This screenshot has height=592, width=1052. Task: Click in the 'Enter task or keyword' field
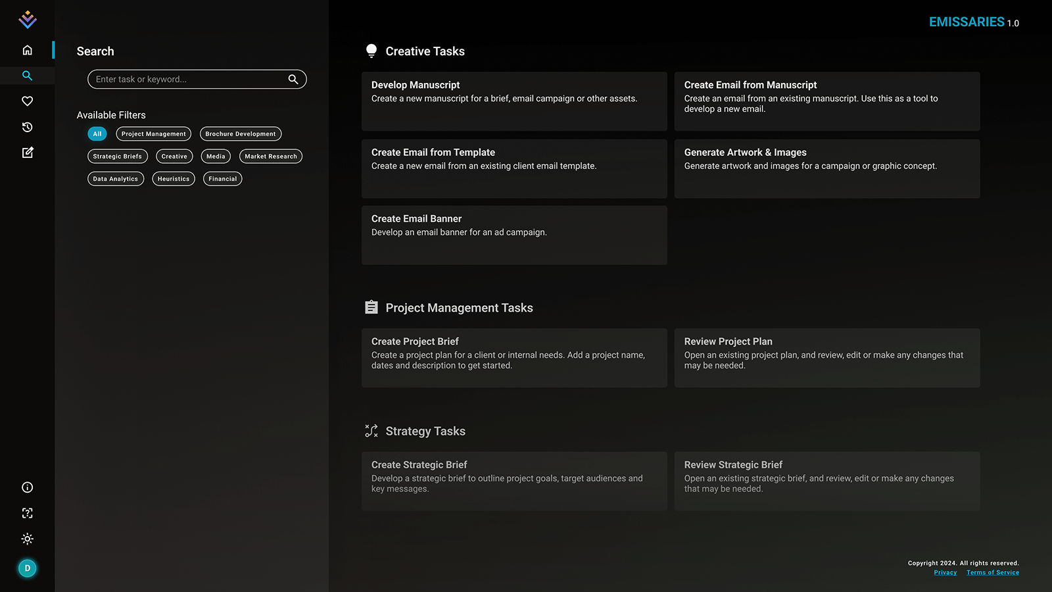click(x=187, y=79)
